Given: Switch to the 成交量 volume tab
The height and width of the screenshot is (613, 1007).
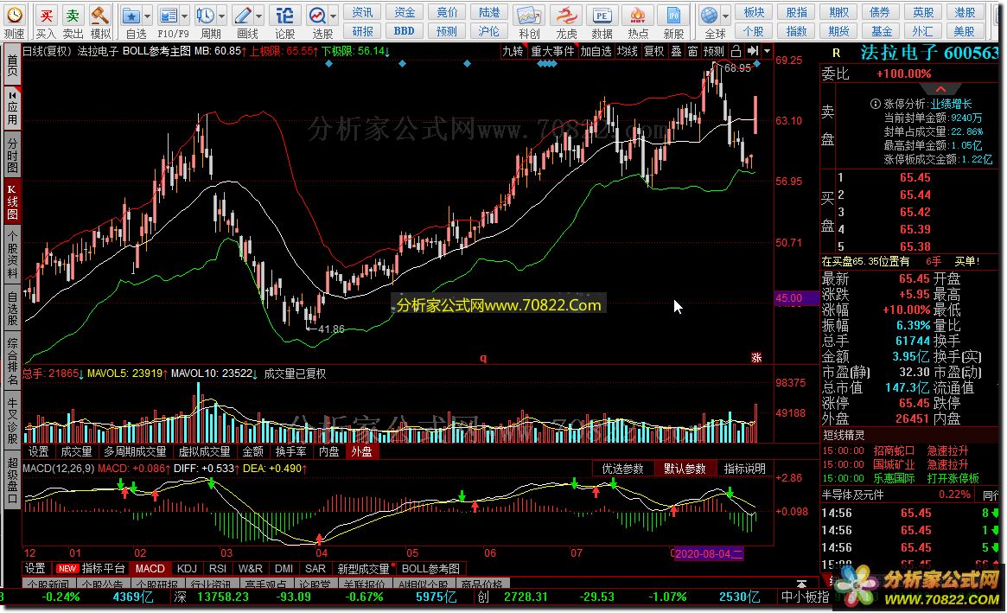Looking at the screenshot, I should pos(76,451).
